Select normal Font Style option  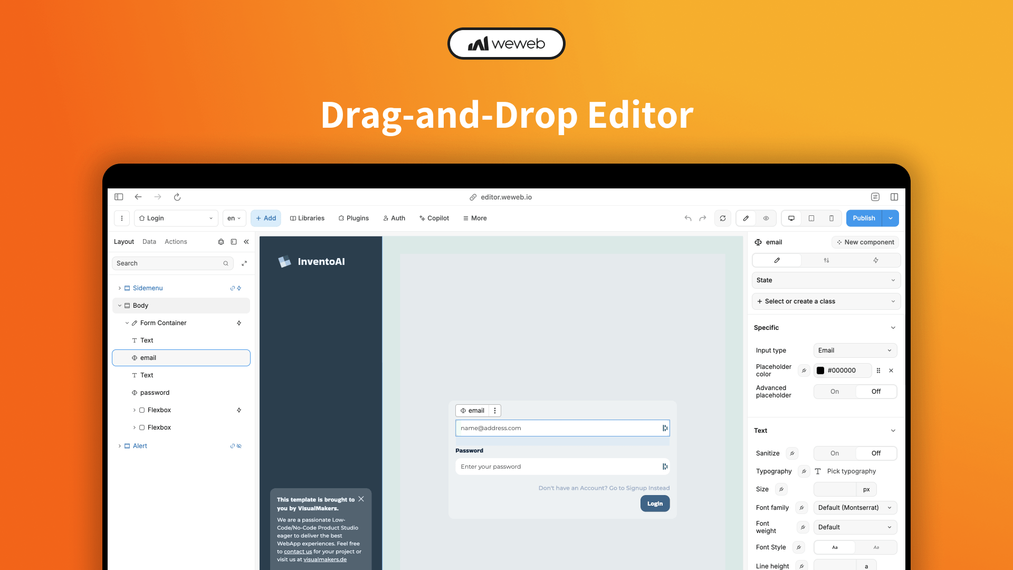[835, 547]
